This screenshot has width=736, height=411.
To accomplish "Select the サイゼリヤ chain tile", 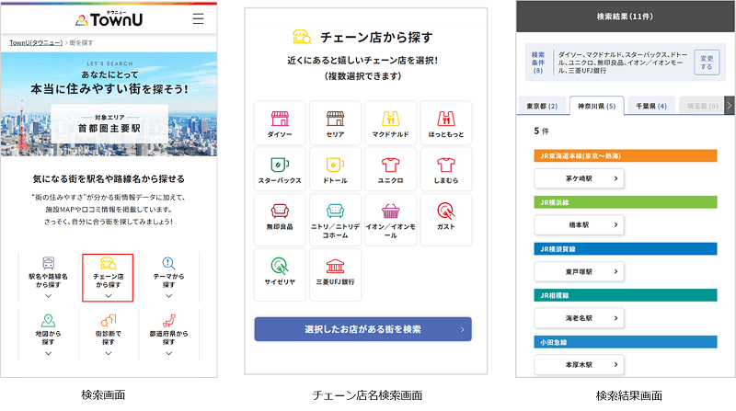I will tap(281, 274).
